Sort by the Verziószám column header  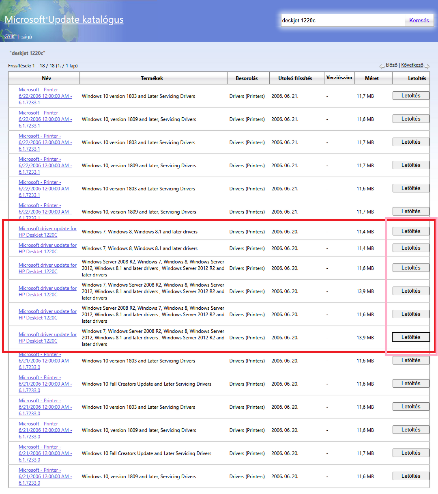coord(339,78)
